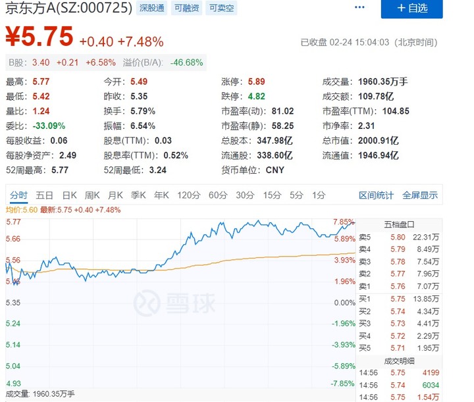Viewport: 474px width, 402px height.
Task: Open the 30分 chart interval
Action: click(x=245, y=195)
